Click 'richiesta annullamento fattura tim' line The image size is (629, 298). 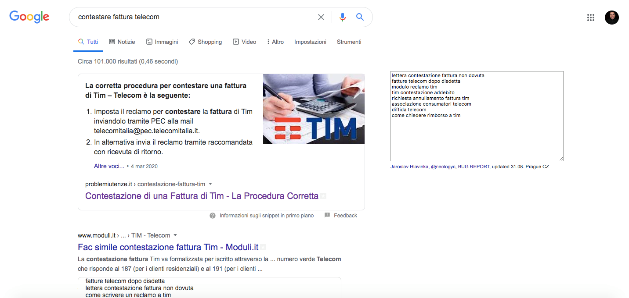430,98
